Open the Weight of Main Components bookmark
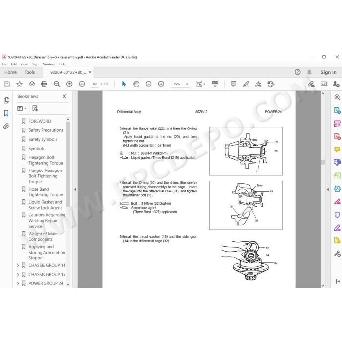 point(43,236)
